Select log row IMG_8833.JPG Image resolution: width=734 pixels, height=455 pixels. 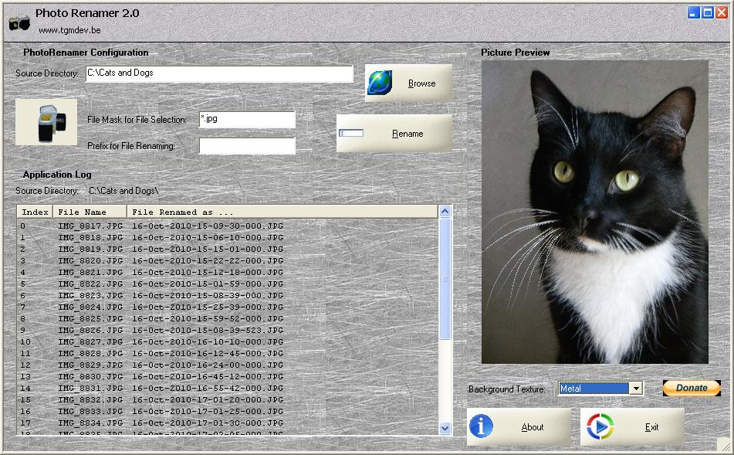tap(228, 412)
